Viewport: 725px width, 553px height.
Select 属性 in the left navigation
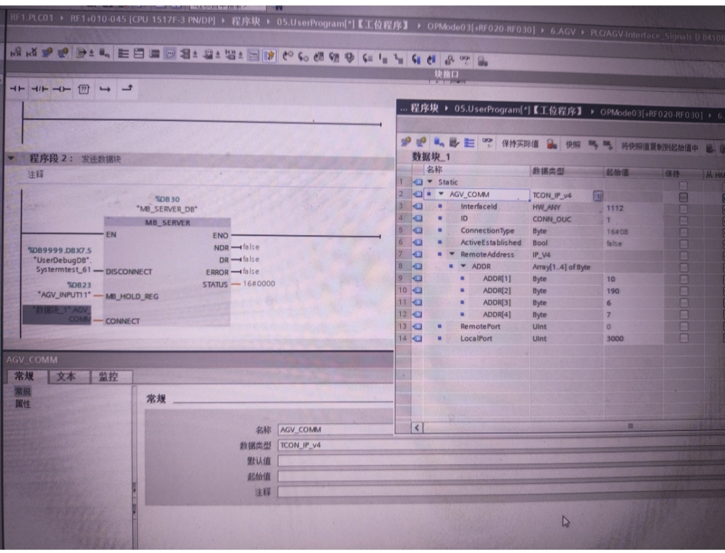click(23, 403)
